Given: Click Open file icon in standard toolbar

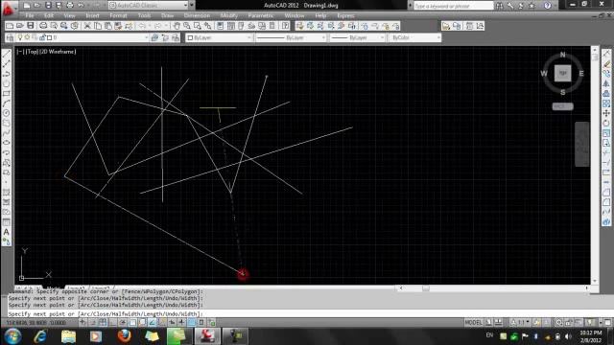Looking at the screenshot, I should pos(20,26).
